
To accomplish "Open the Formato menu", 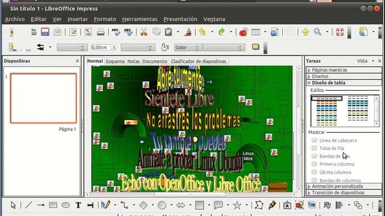I will point(105,19).
